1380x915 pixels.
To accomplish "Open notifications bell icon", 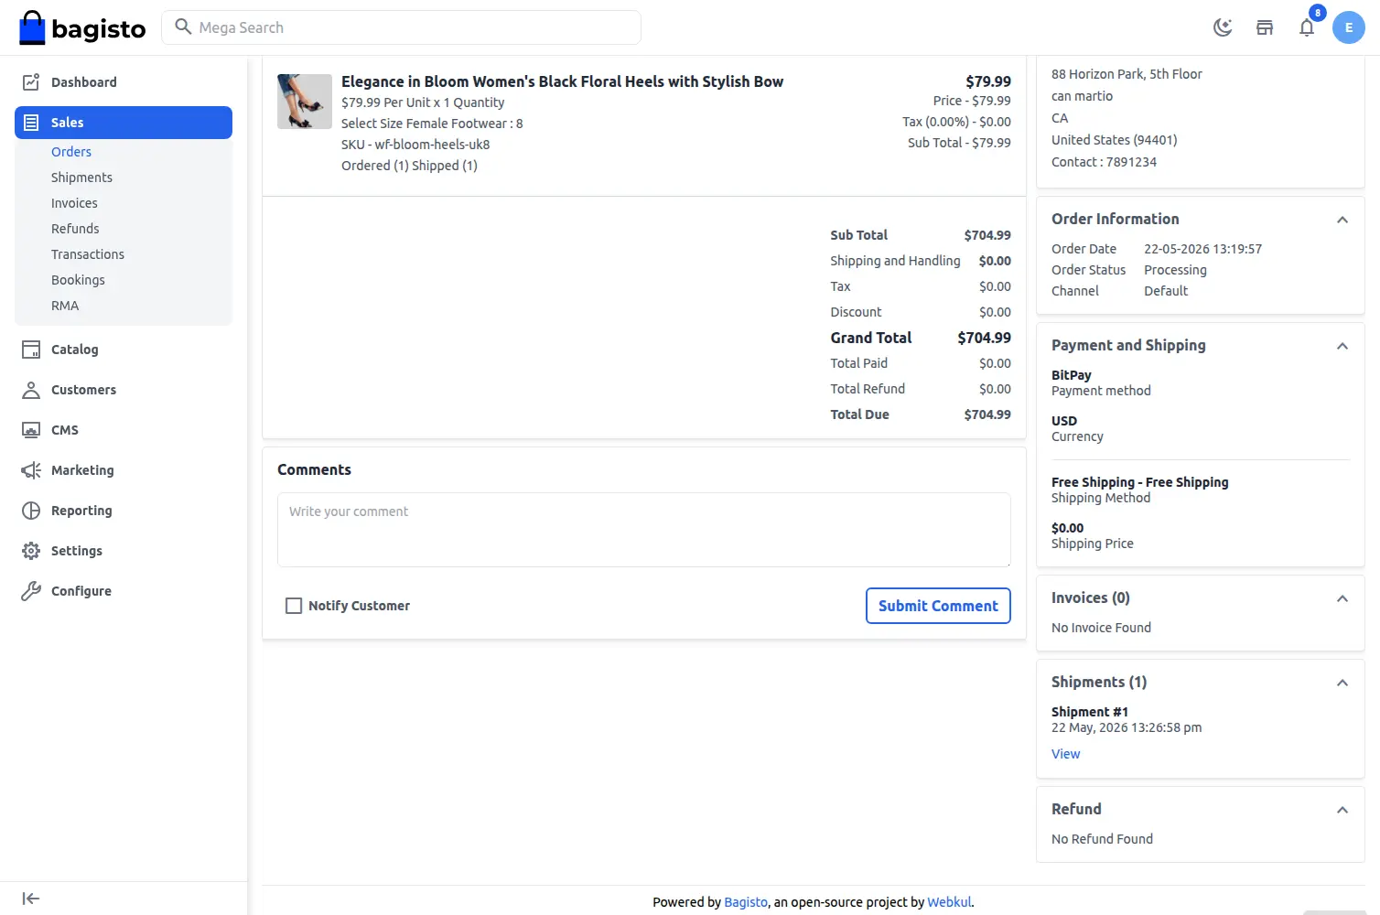I will point(1307,27).
